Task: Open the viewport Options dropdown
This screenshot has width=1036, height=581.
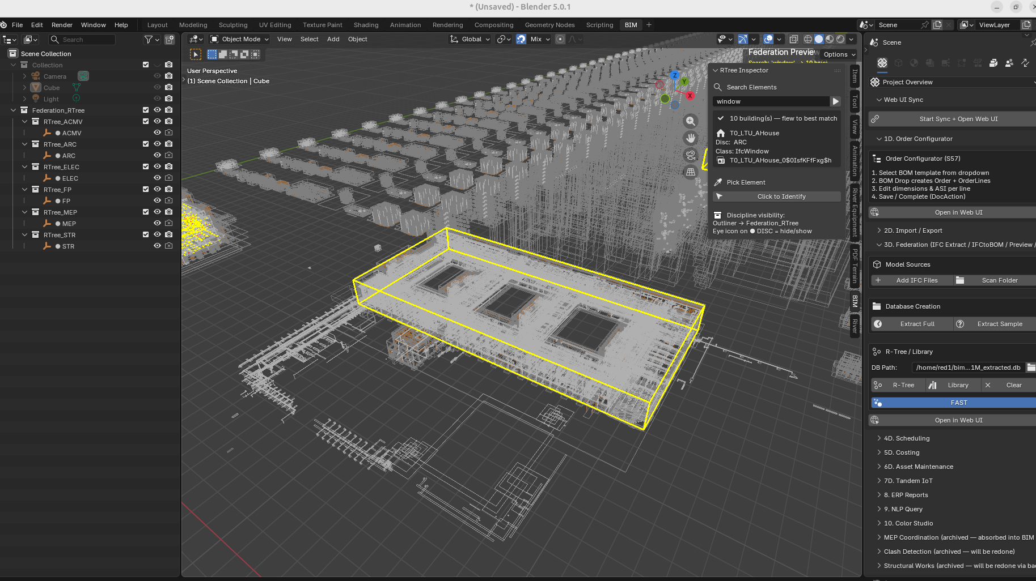Action: [839, 54]
